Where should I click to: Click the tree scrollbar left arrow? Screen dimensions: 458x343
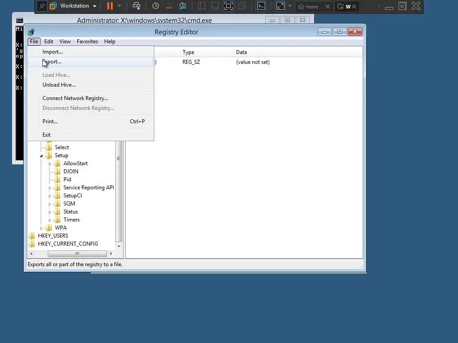click(31, 254)
